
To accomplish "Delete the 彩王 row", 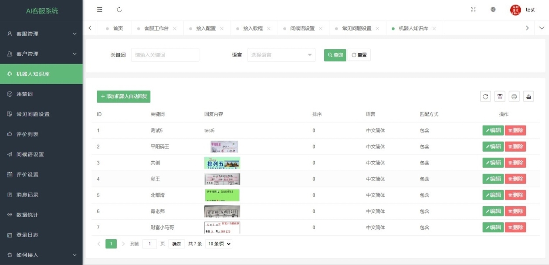I will 515,179.
